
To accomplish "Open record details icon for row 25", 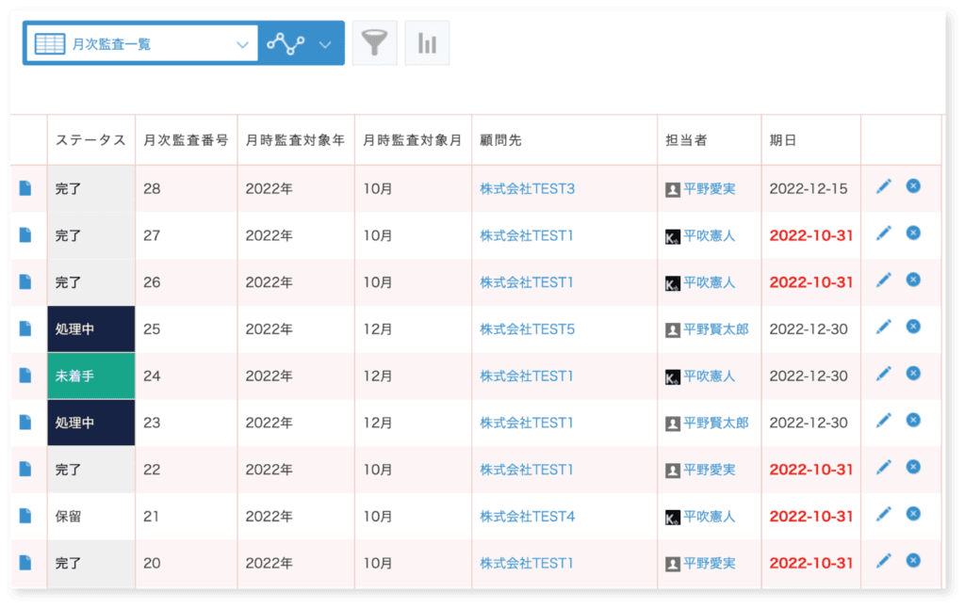I will [25, 328].
